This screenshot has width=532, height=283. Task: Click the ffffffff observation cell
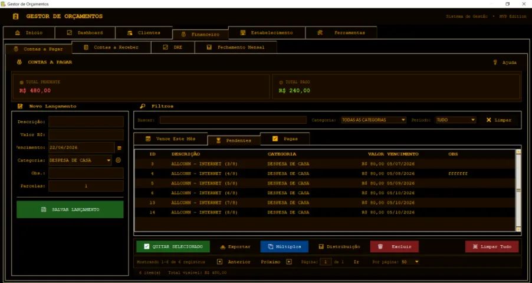[x=458, y=173]
